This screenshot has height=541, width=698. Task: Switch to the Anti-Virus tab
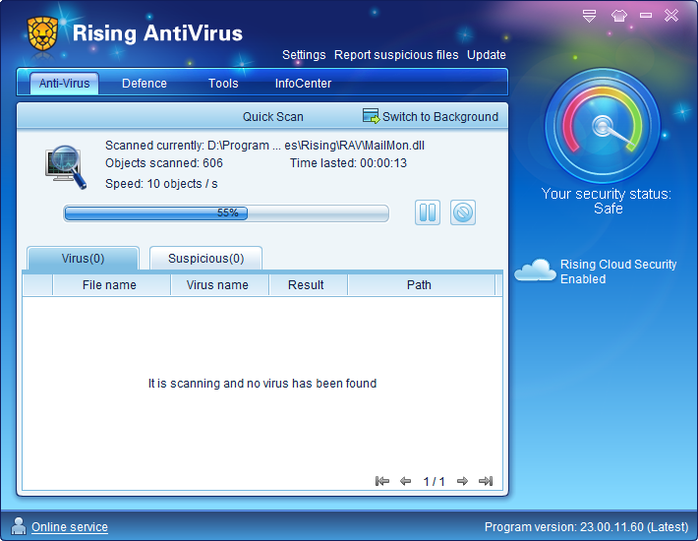(x=65, y=84)
